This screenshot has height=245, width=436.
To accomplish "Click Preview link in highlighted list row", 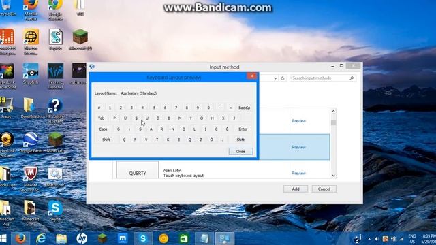I will click(x=299, y=147).
